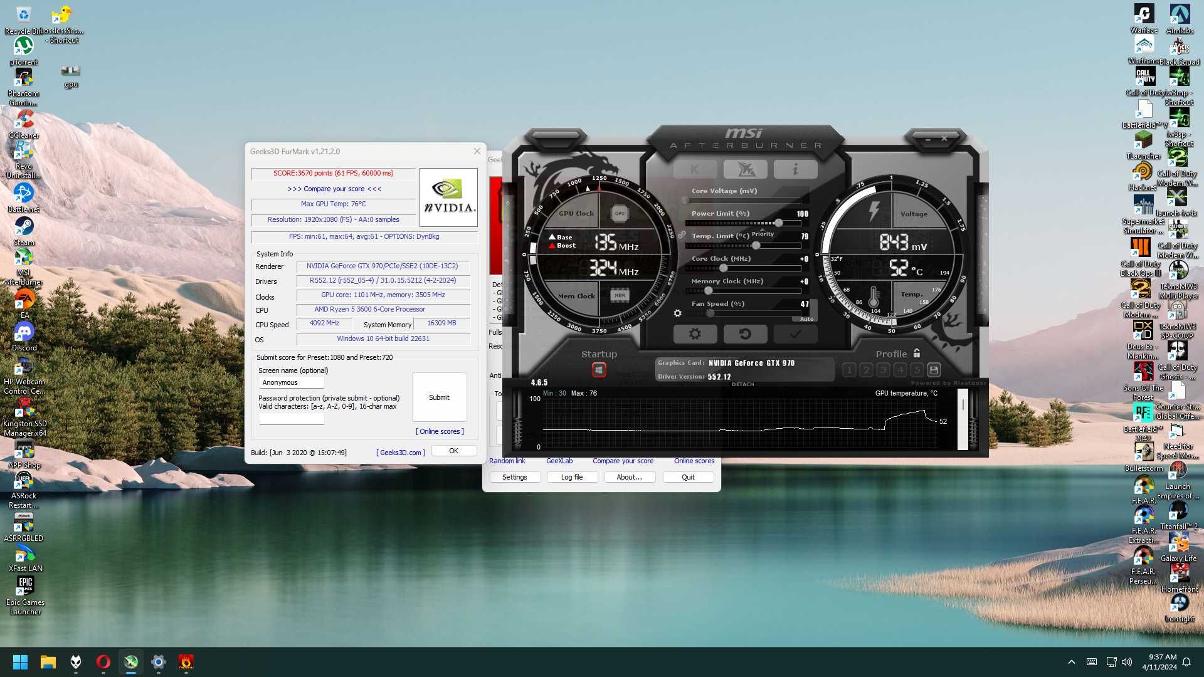Open Steam desktop shortcut

pyautogui.click(x=23, y=231)
